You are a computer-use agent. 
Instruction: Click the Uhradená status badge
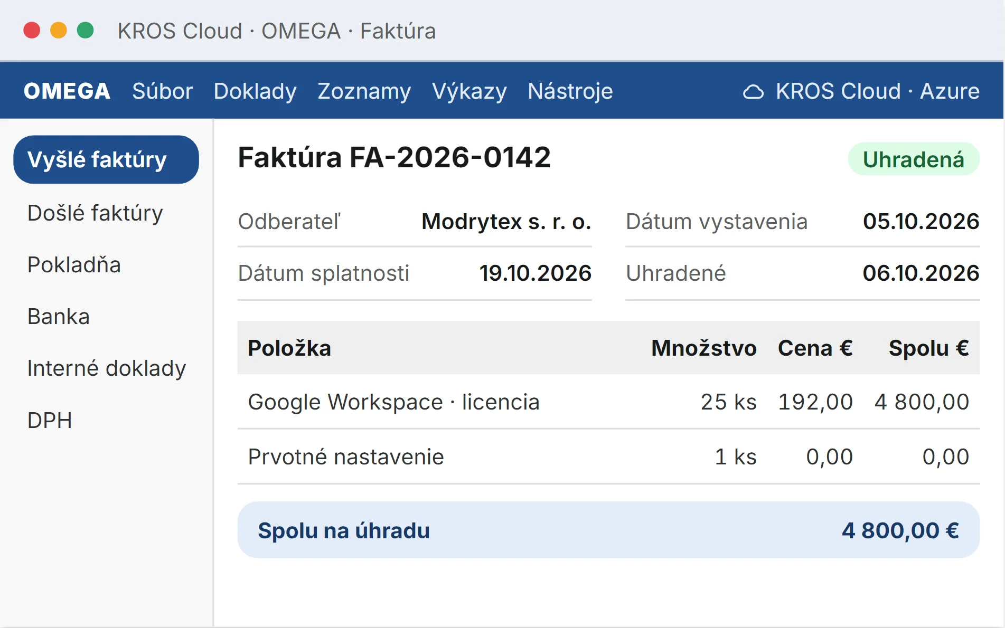(x=914, y=159)
